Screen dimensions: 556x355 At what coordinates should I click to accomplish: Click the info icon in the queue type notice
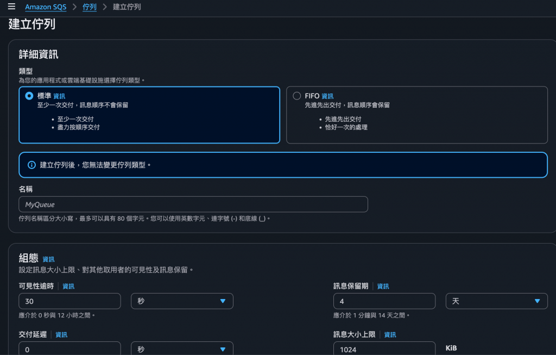pyautogui.click(x=31, y=165)
